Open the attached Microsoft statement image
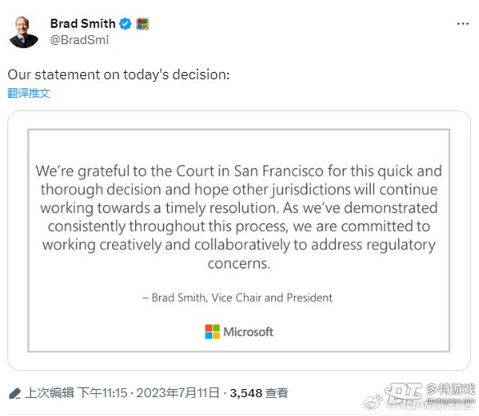This screenshot has width=479, height=416. coord(239,240)
